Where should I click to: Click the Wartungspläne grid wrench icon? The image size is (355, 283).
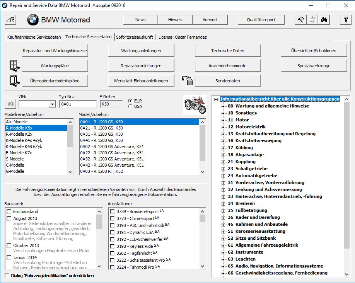14,66
